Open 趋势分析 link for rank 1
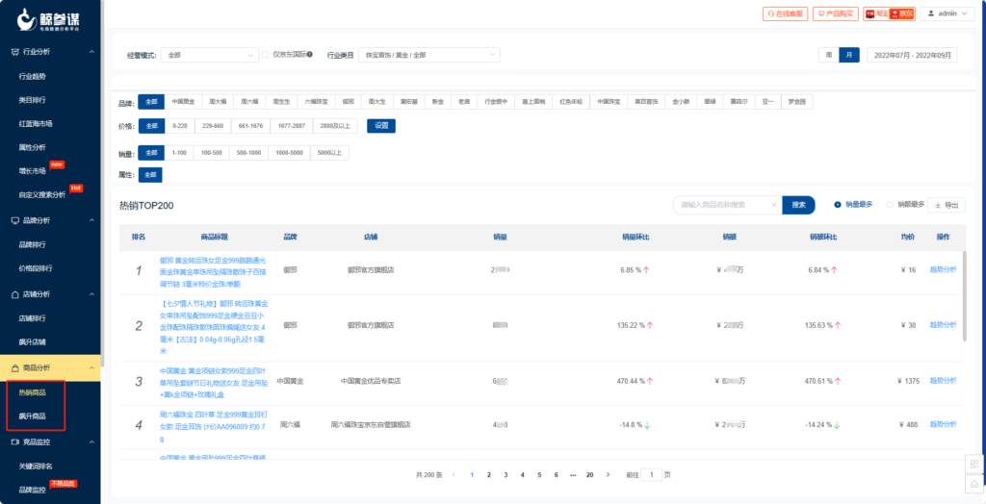 tap(944, 269)
